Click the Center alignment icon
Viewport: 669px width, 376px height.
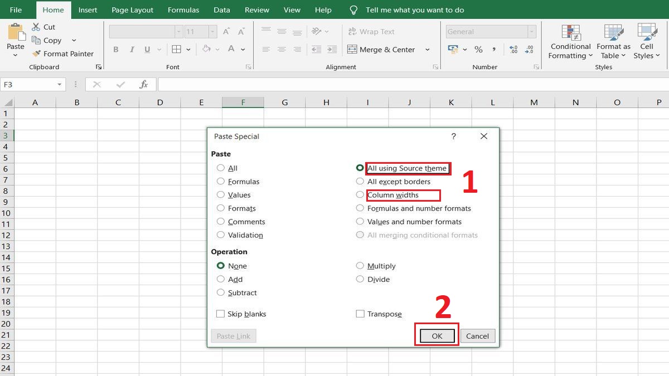coord(282,50)
